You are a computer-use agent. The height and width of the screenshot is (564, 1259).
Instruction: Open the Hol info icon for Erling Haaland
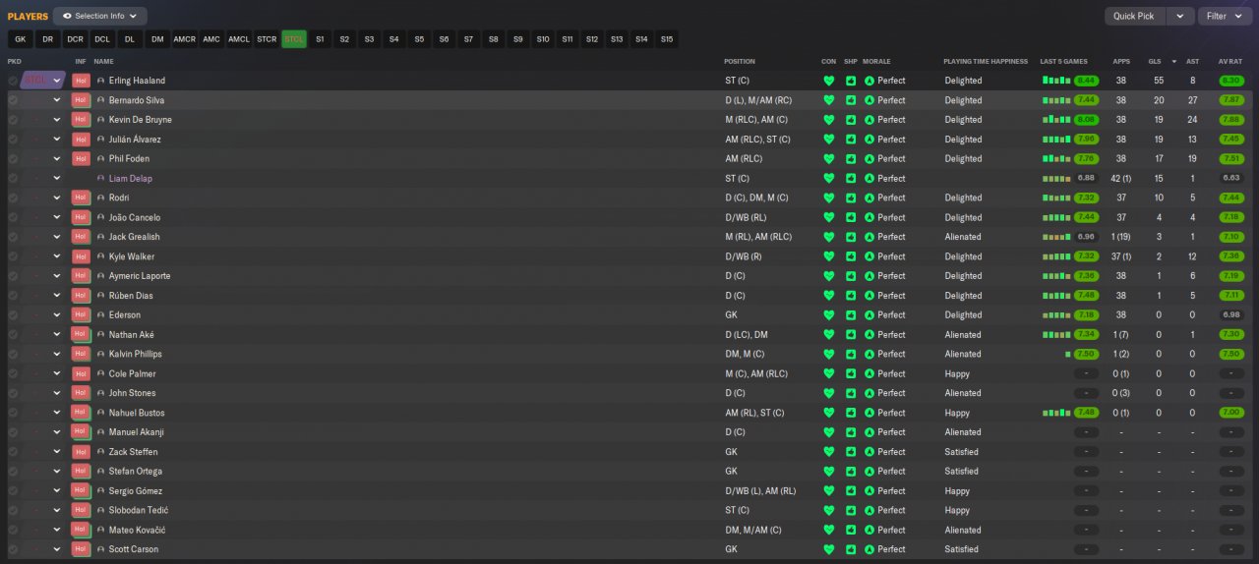click(81, 81)
